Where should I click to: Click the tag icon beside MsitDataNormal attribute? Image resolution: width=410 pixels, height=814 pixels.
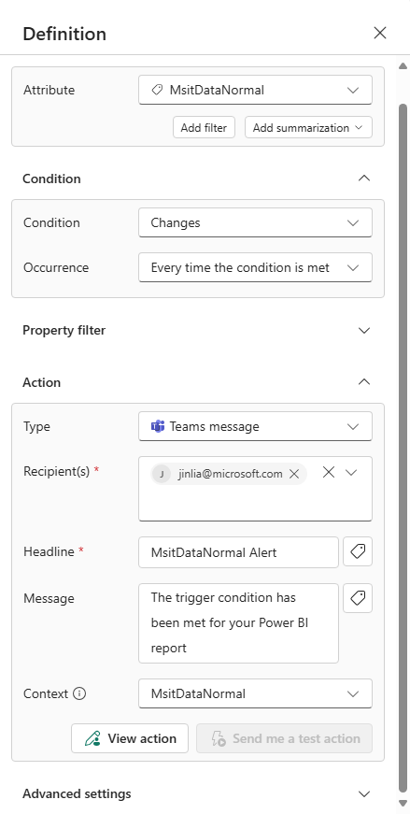(157, 90)
